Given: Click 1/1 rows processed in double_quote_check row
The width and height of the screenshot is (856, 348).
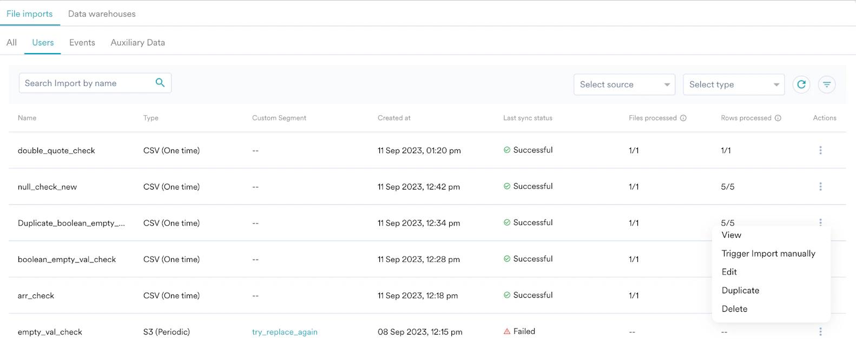Looking at the screenshot, I should pos(726,150).
